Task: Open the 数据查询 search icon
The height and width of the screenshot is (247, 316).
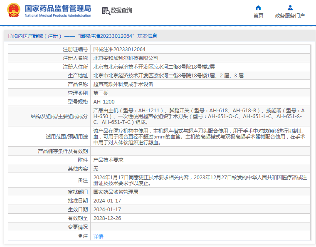Action: pyautogui.click(x=106, y=11)
